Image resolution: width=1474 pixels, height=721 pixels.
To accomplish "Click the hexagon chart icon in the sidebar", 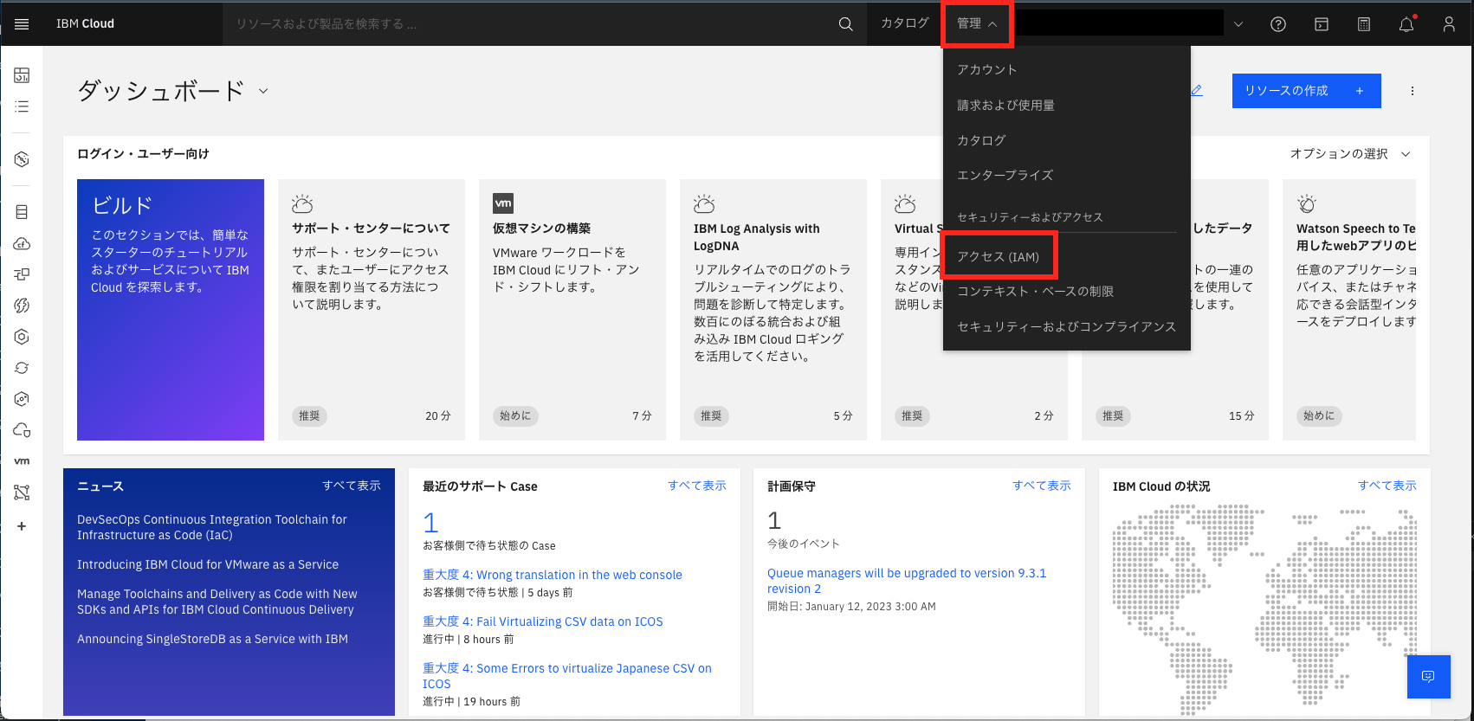I will 22,399.
